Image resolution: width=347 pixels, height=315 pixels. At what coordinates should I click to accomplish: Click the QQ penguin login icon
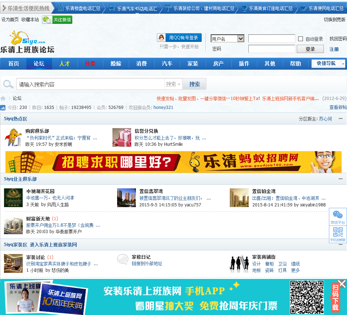[x=162, y=38]
